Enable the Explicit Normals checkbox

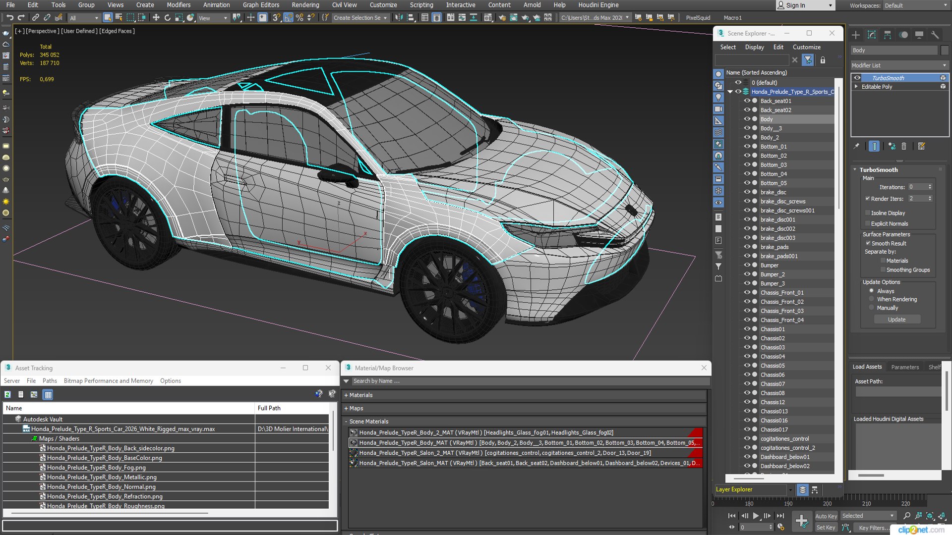[x=868, y=223]
